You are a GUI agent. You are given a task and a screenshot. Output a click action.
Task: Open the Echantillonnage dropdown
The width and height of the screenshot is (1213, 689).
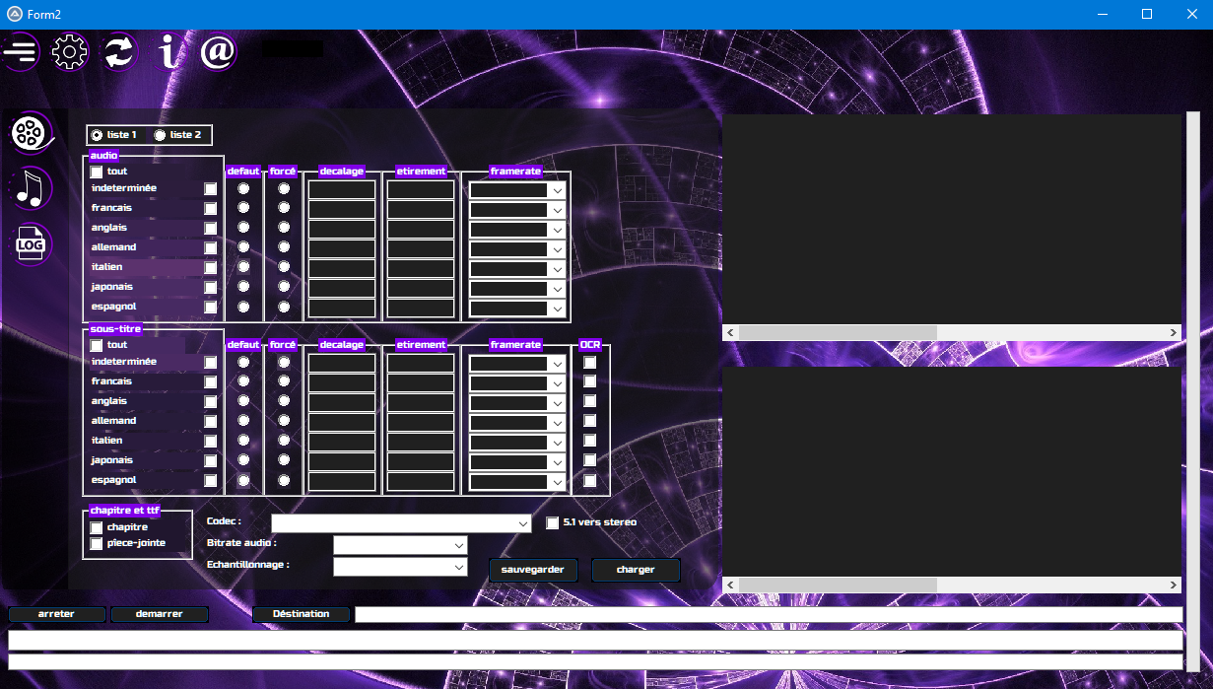click(x=458, y=567)
